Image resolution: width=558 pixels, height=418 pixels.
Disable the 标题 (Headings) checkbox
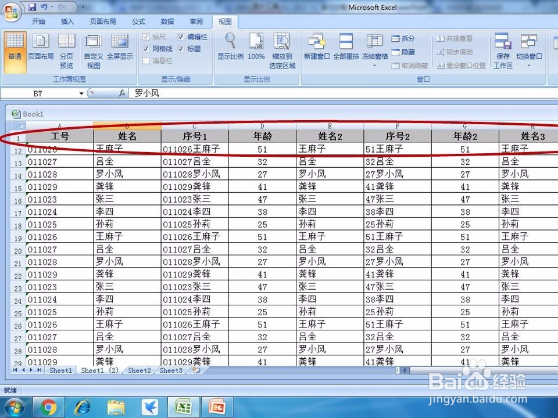pos(181,48)
